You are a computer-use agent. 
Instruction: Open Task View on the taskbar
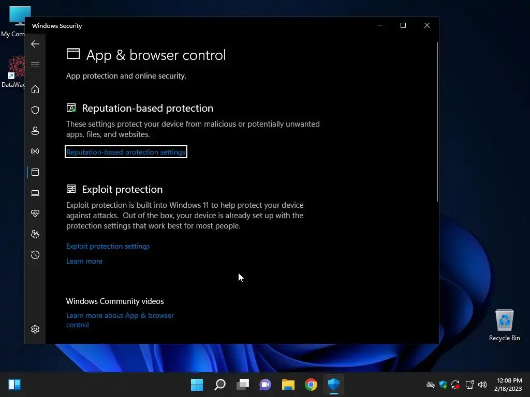pyautogui.click(x=242, y=385)
